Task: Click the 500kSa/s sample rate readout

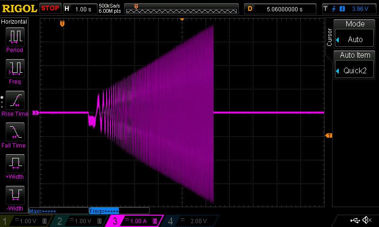Action: (109, 6)
